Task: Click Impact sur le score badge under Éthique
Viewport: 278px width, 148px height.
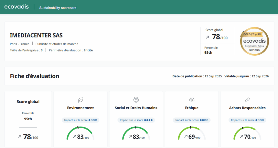Action: [x=192, y=120]
